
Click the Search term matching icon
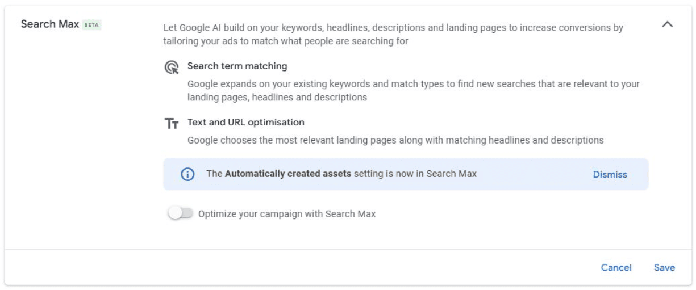pos(171,68)
